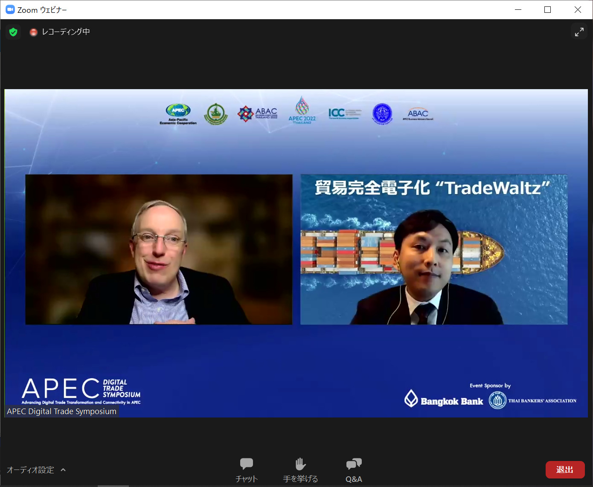
Task: Minimize the Zoom webinar window
Action: click(x=518, y=9)
